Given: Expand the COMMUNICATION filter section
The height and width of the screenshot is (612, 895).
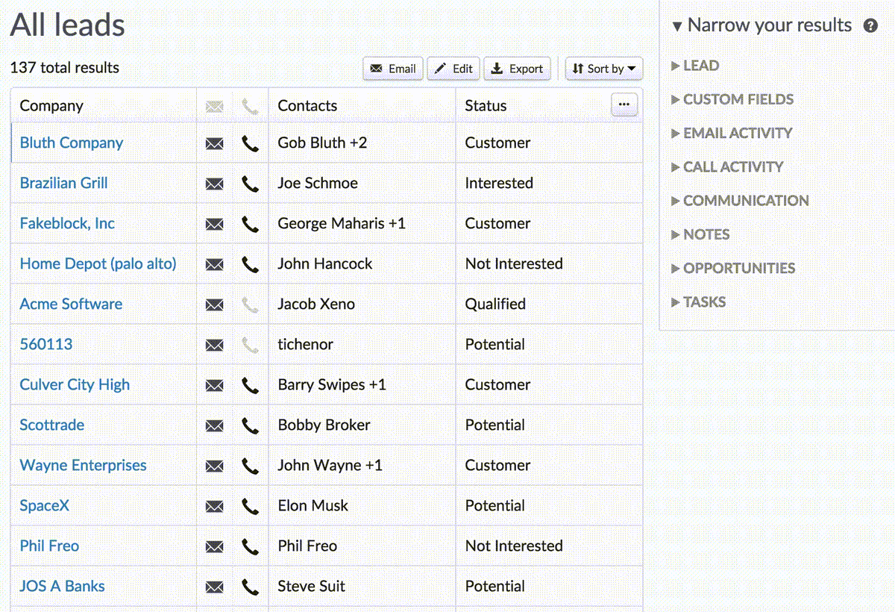Looking at the screenshot, I should (740, 200).
